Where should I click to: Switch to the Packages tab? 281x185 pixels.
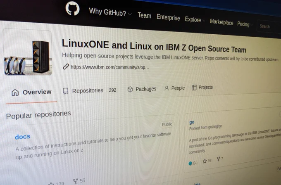pyautogui.click(x=142, y=89)
